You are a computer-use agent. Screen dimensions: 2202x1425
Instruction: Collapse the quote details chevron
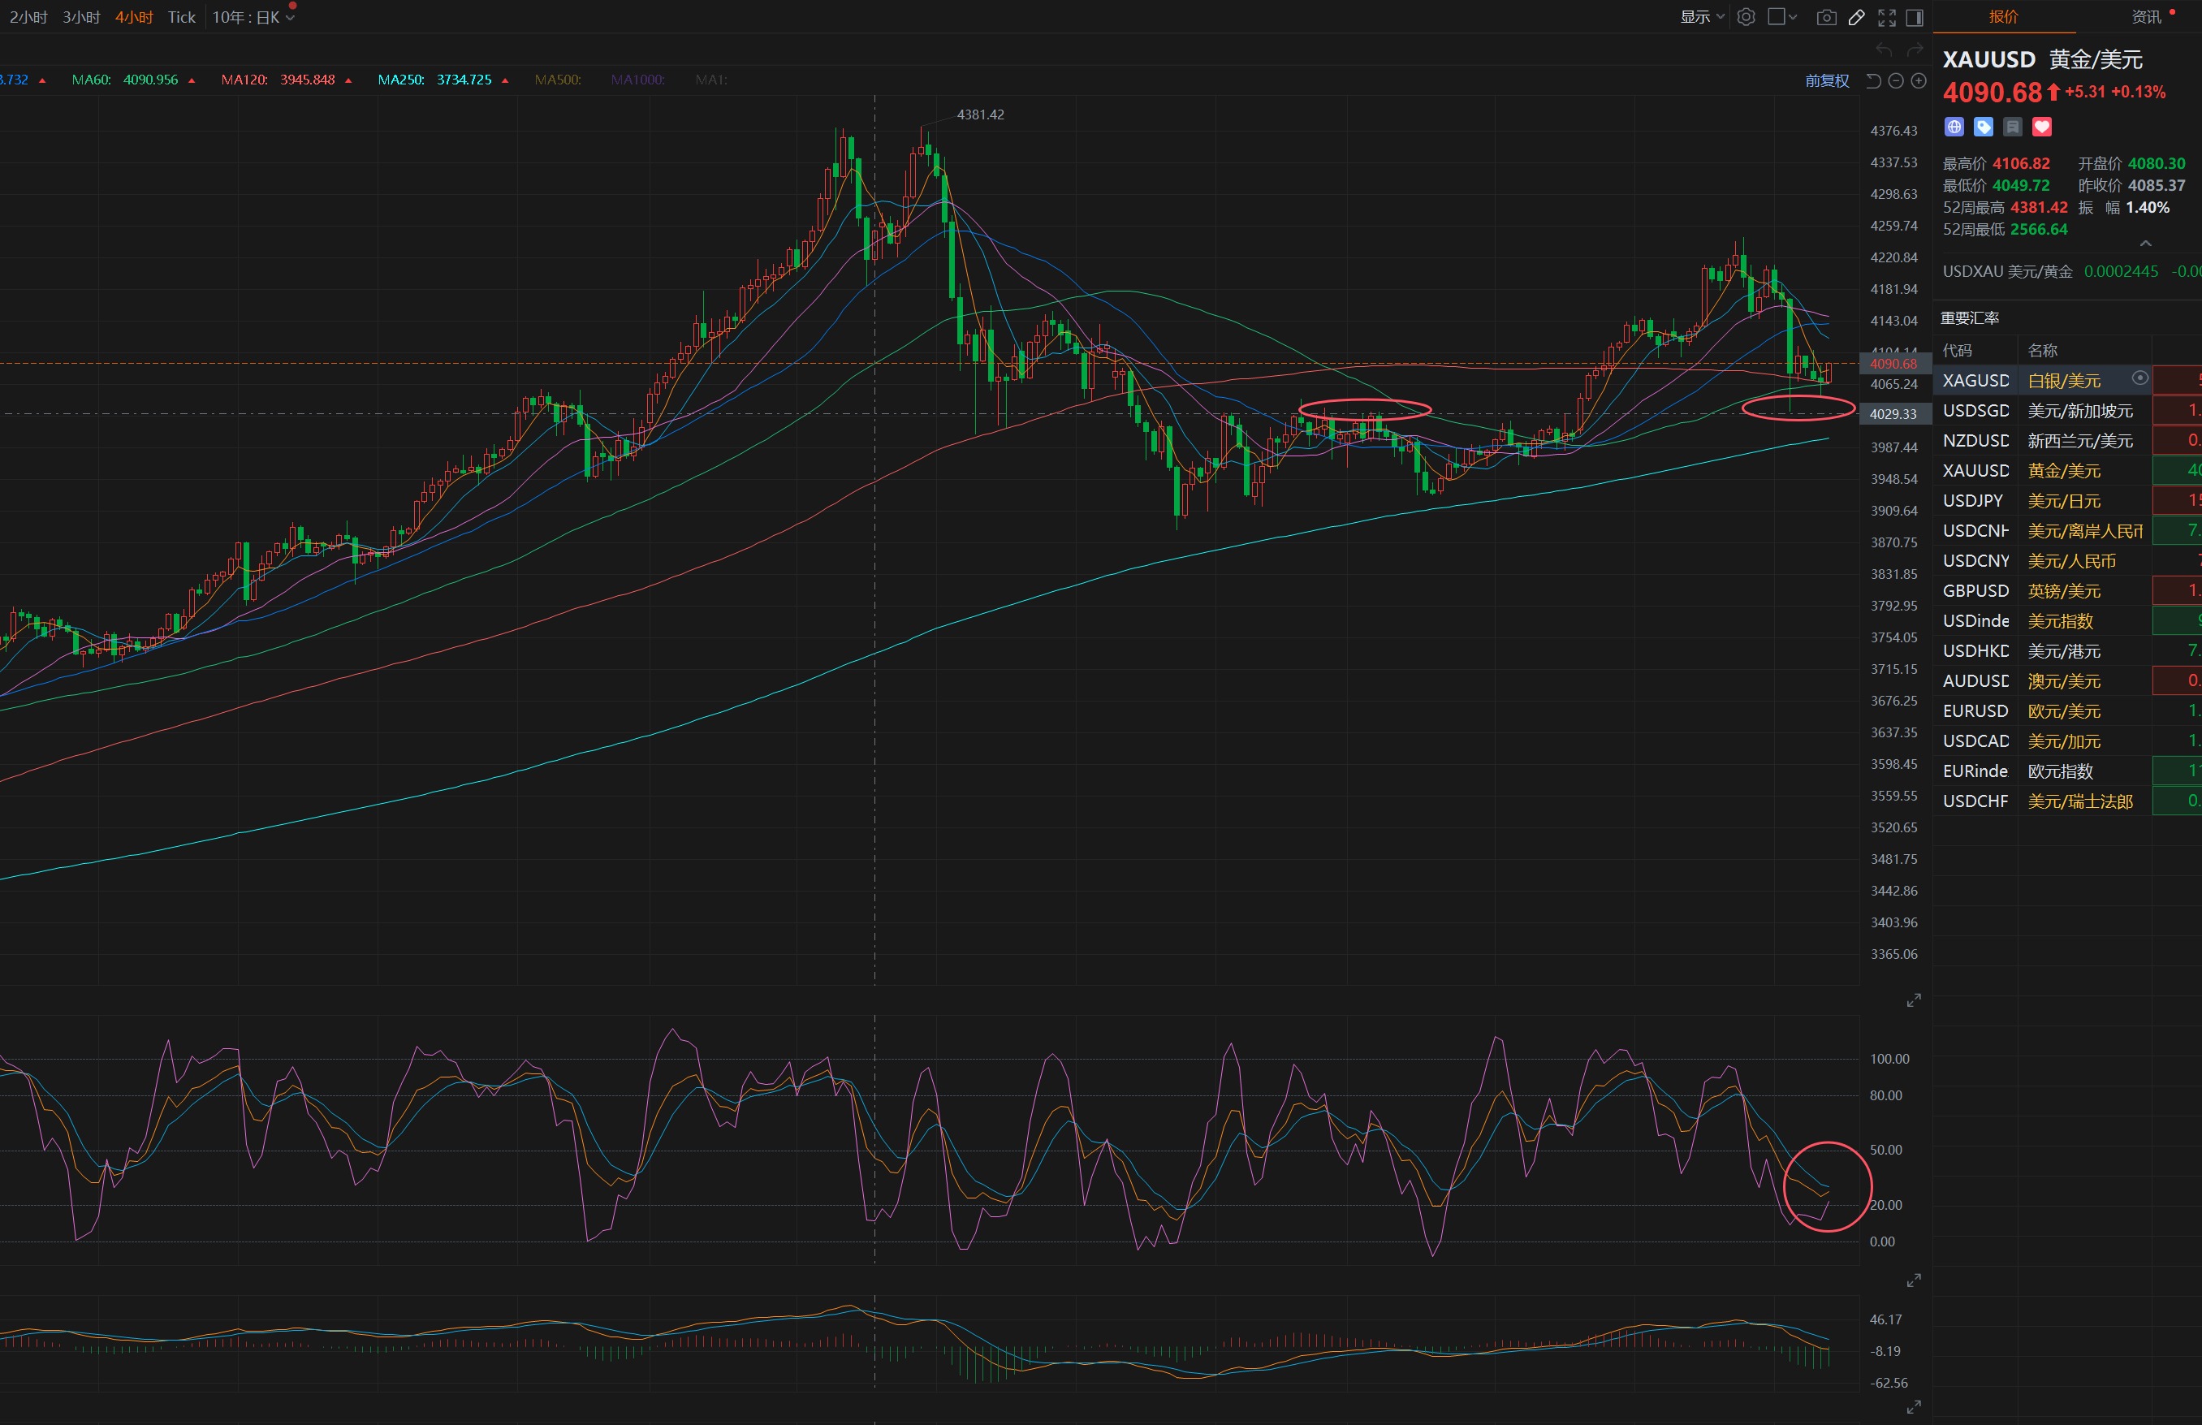point(2145,244)
